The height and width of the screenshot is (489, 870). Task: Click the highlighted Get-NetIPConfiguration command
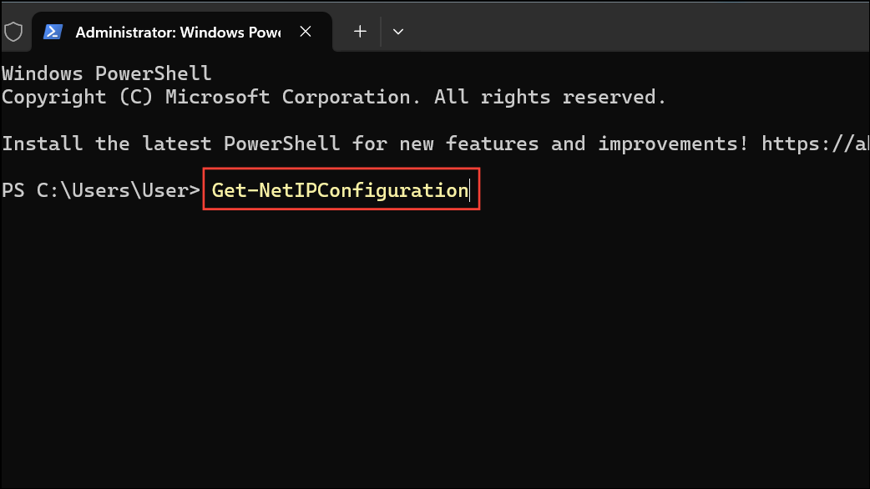pos(339,190)
